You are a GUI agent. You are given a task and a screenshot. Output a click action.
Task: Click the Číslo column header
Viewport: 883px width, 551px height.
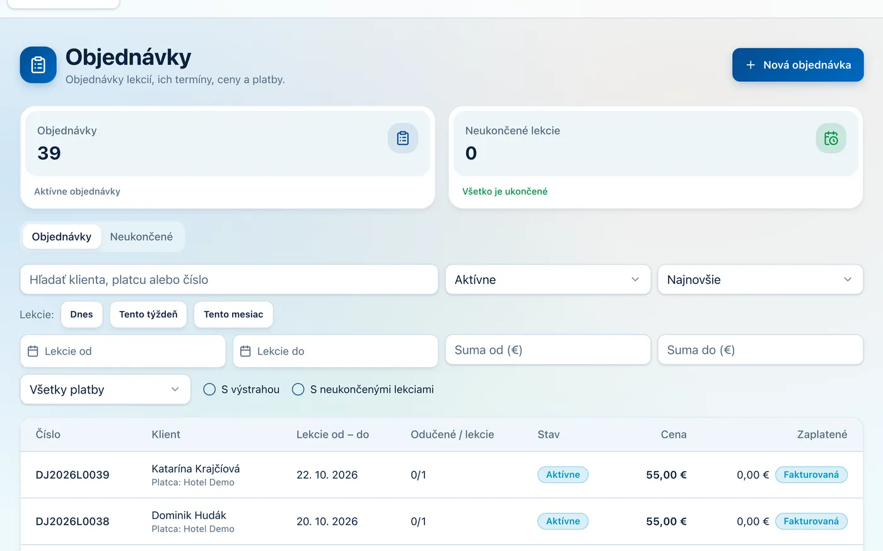point(48,435)
